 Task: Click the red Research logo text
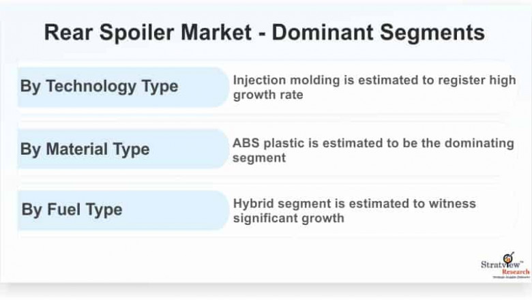click(515, 272)
